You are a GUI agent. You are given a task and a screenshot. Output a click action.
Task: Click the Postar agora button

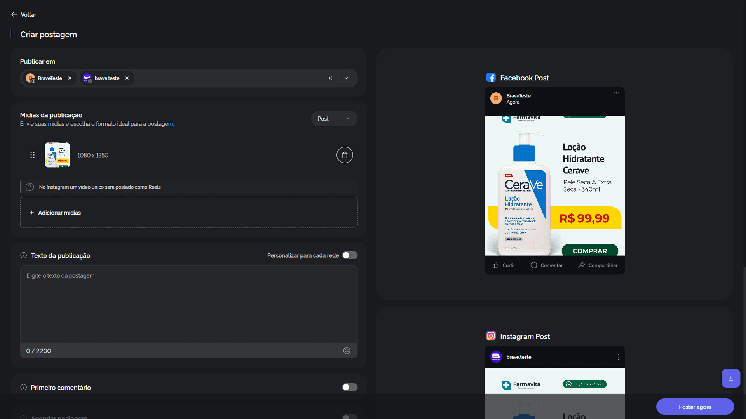click(695, 407)
